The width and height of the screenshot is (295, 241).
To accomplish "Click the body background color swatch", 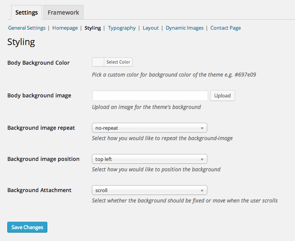I will pyautogui.click(x=98, y=62).
